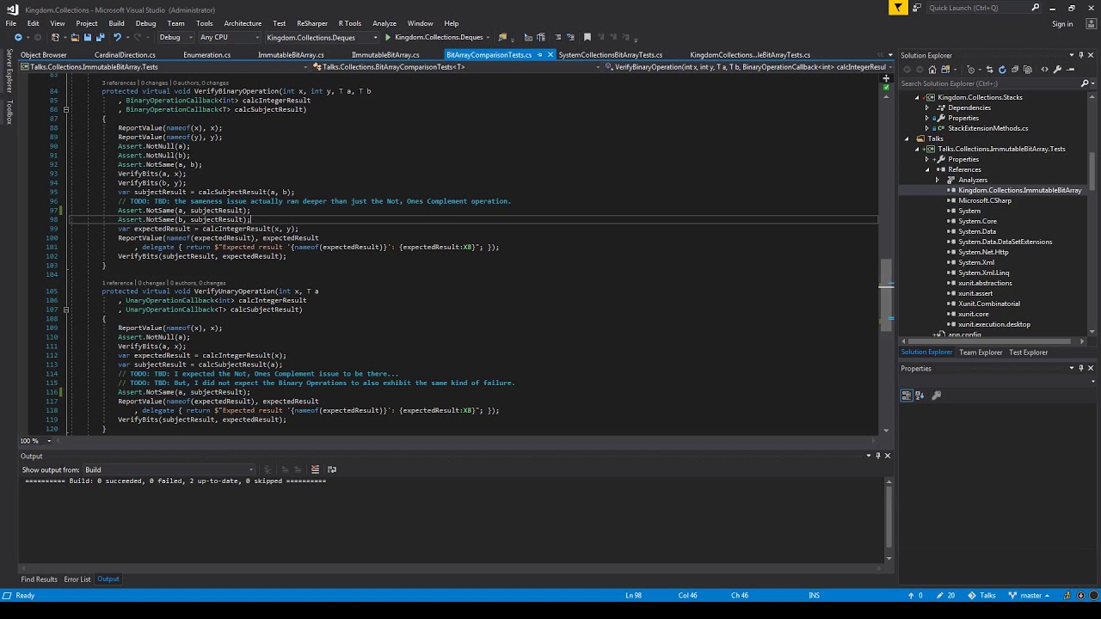Click Alphabetical sort icon in the Properties panel

(920, 395)
